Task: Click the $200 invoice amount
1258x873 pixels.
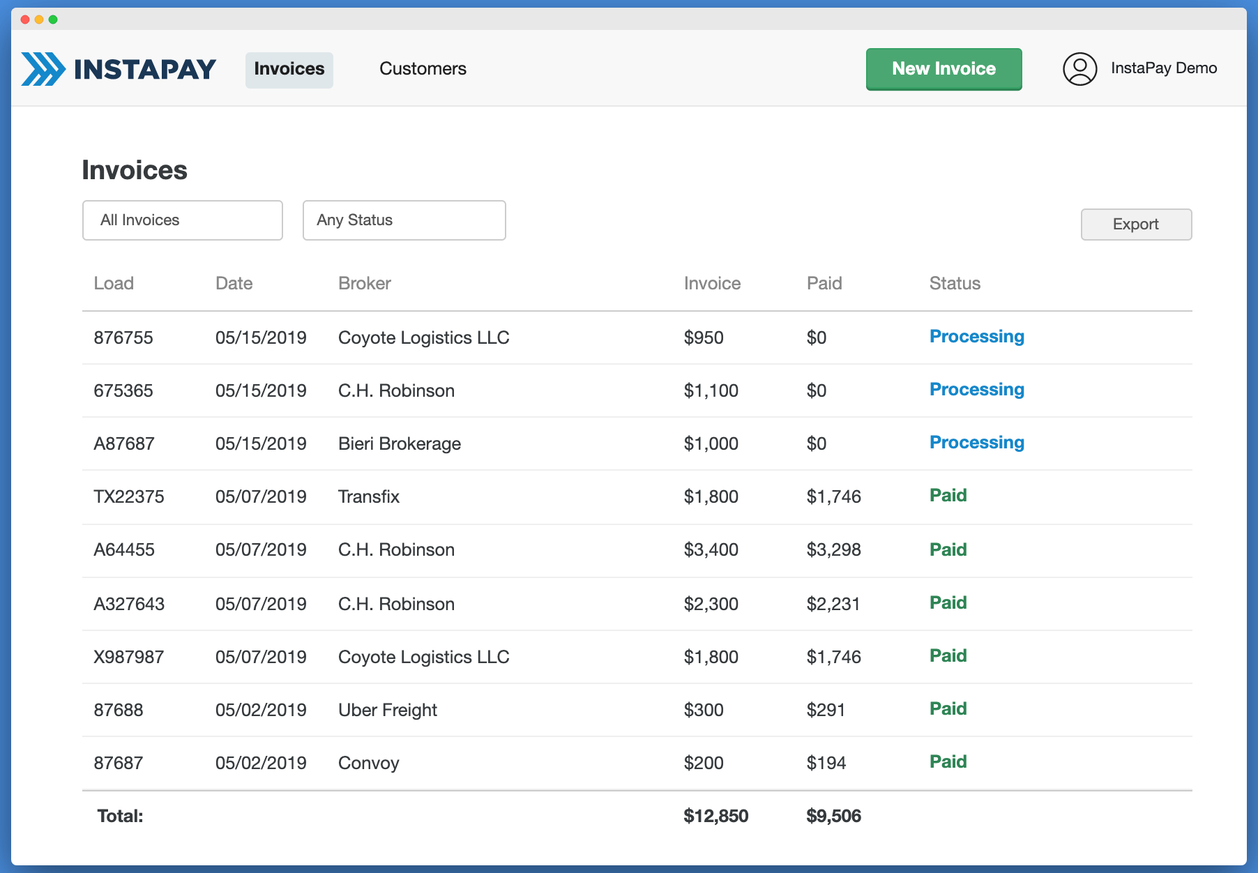Action: click(x=704, y=763)
